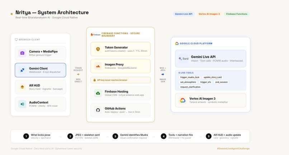
Task: Open the GitHub Actions card
Action: tap(120, 110)
